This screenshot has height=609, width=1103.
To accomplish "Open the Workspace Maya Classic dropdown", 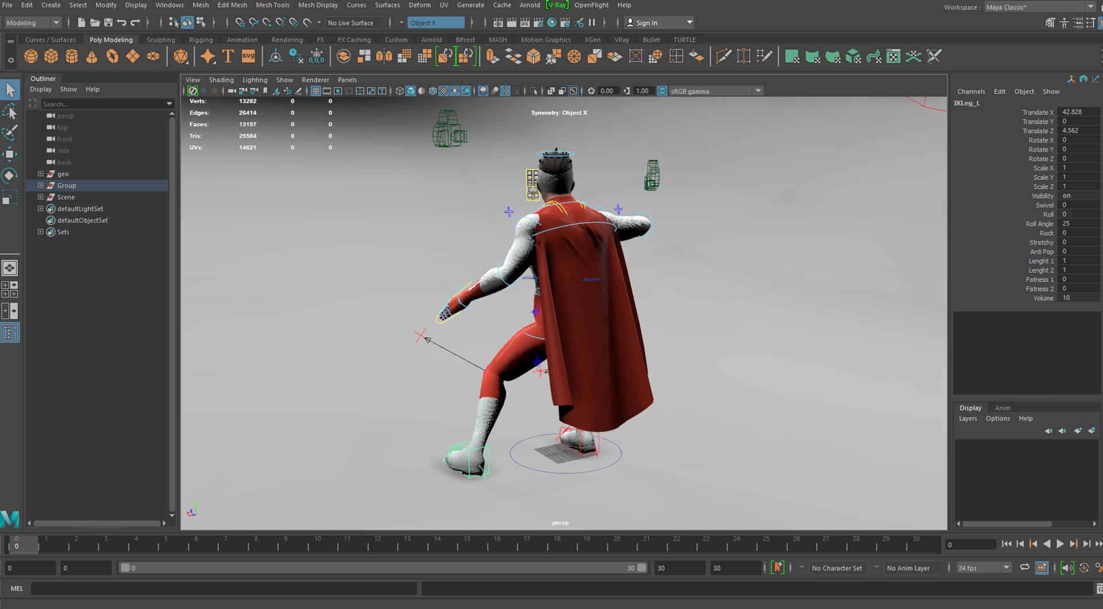I will coord(1040,7).
